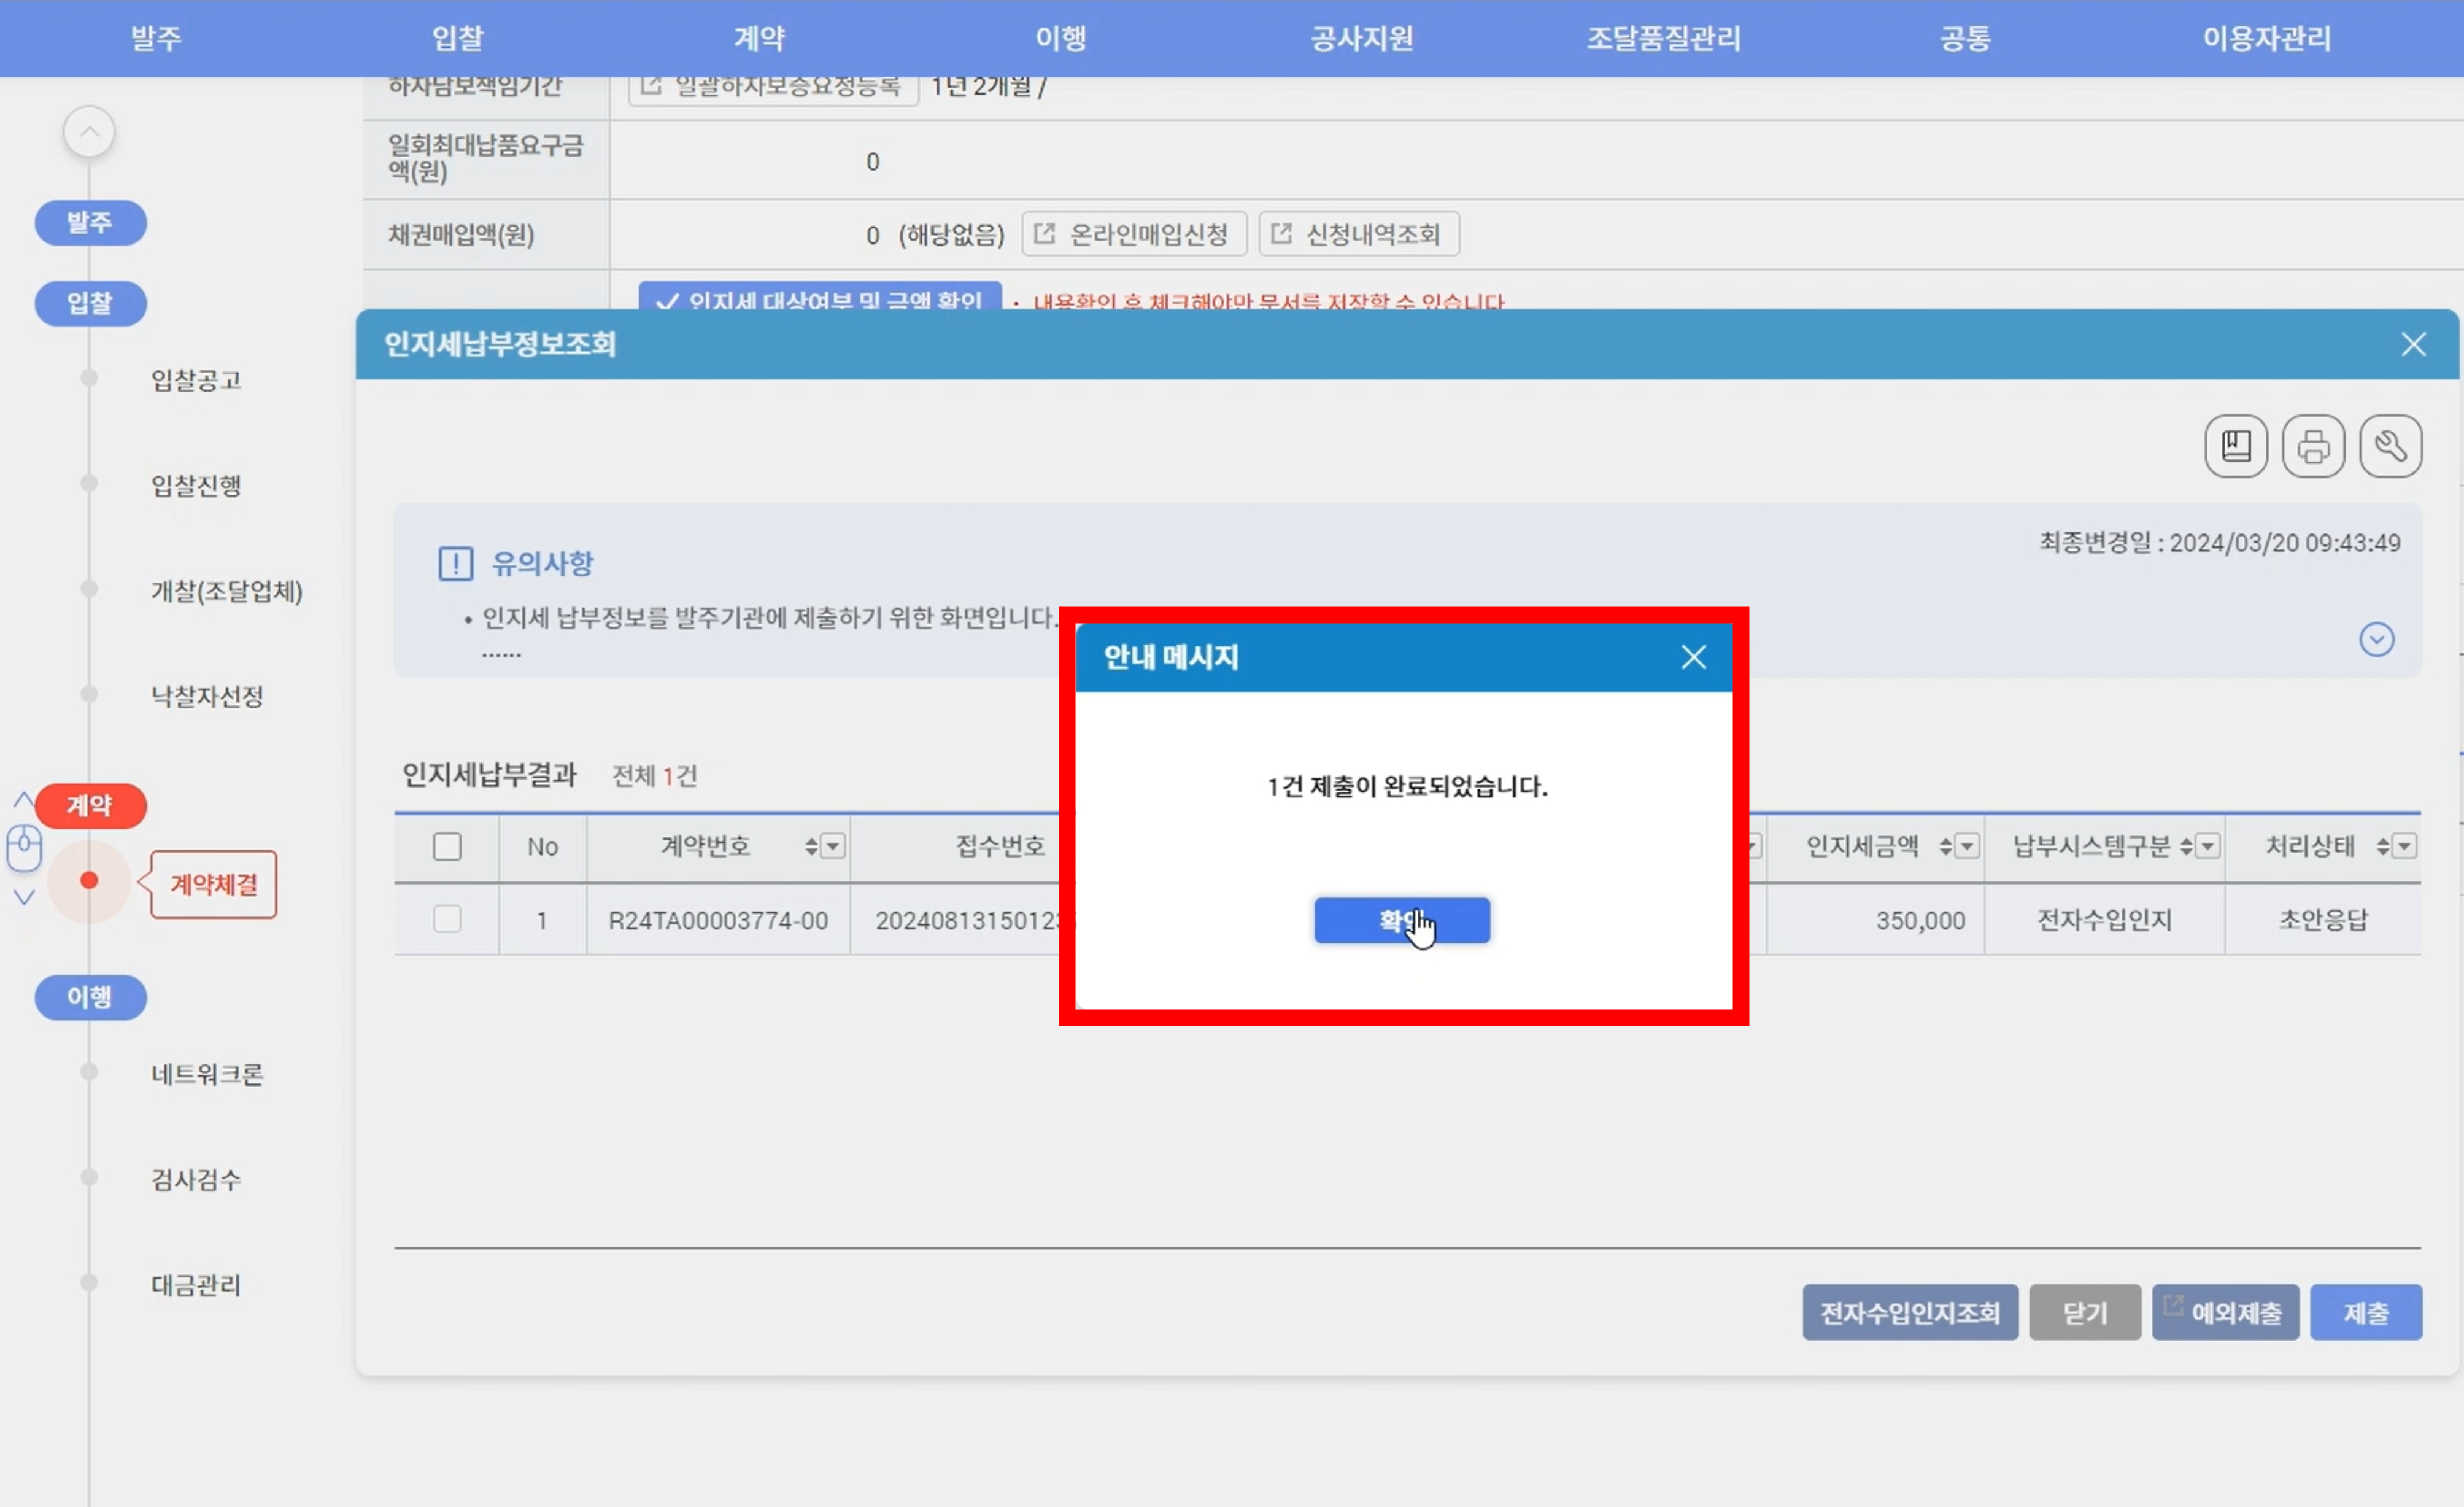Close the 인지세납부정보조회 panel

point(2413,344)
